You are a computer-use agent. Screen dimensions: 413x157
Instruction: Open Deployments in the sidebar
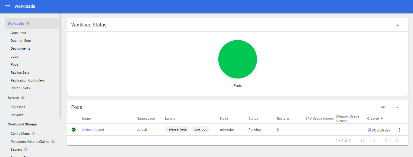21,48
